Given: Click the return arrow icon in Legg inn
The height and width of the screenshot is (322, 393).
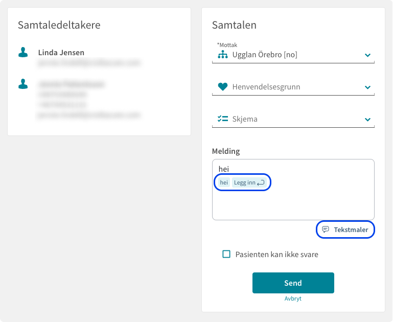Looking at the screenshot, I should (261, 182).
